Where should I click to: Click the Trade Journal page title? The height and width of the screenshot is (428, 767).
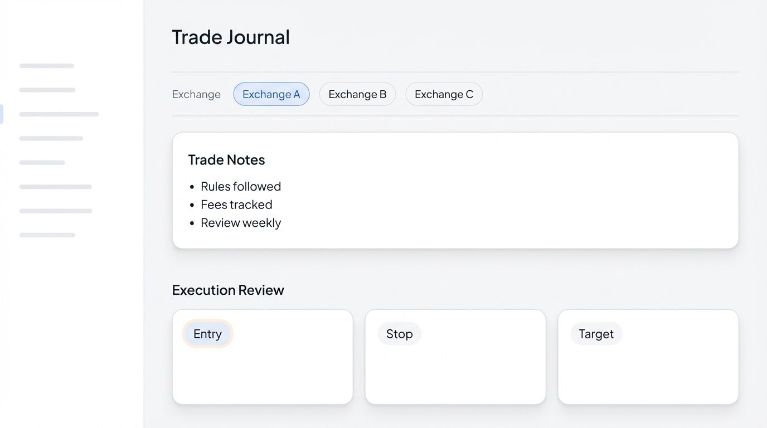[230, 37]
